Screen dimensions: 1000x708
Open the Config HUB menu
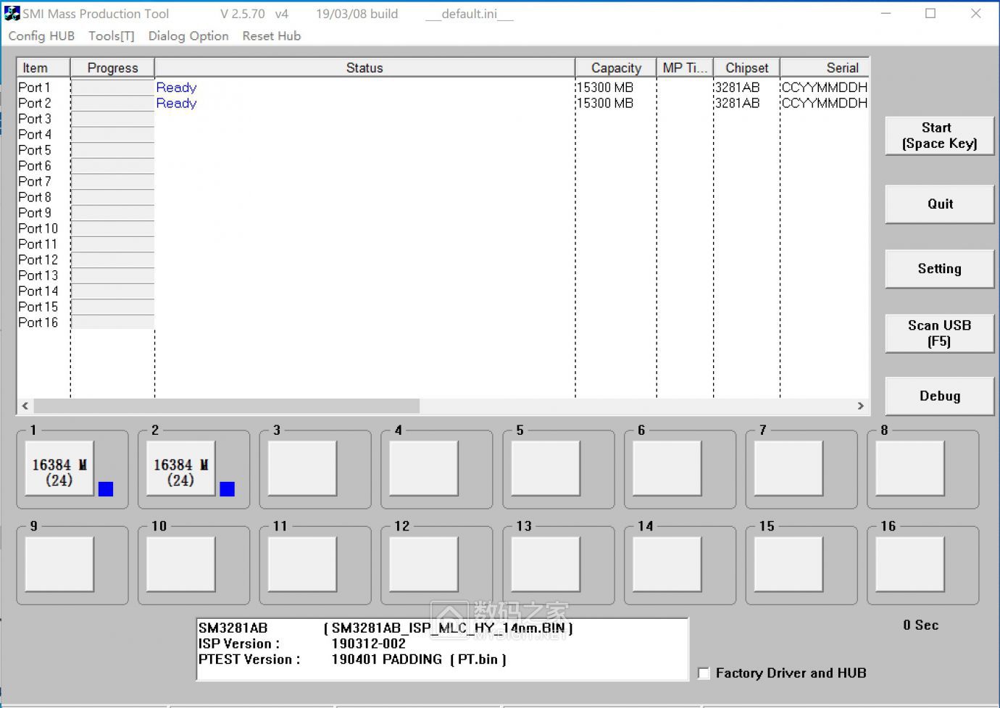pos(41,36)
